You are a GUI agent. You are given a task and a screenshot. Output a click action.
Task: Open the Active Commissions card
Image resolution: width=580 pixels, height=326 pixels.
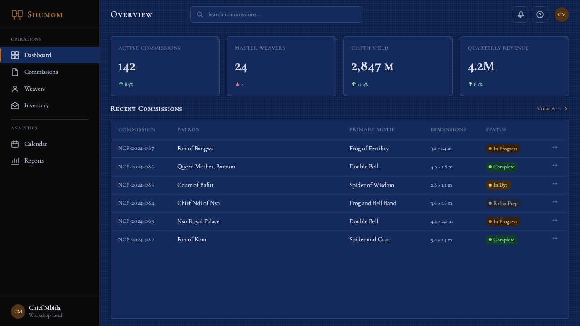click(x=165, y=66)
